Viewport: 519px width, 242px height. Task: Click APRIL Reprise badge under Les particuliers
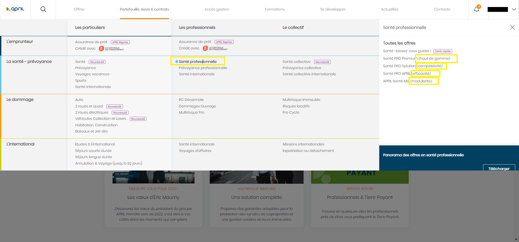coord(120,42)
